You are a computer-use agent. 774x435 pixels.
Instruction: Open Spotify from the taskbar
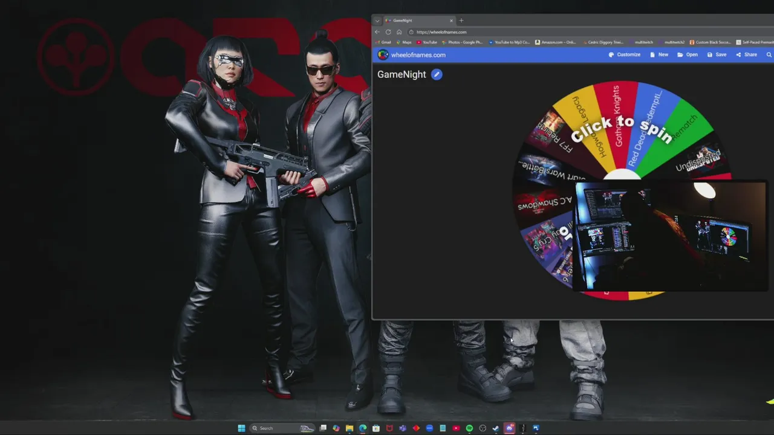coord(469,428)
